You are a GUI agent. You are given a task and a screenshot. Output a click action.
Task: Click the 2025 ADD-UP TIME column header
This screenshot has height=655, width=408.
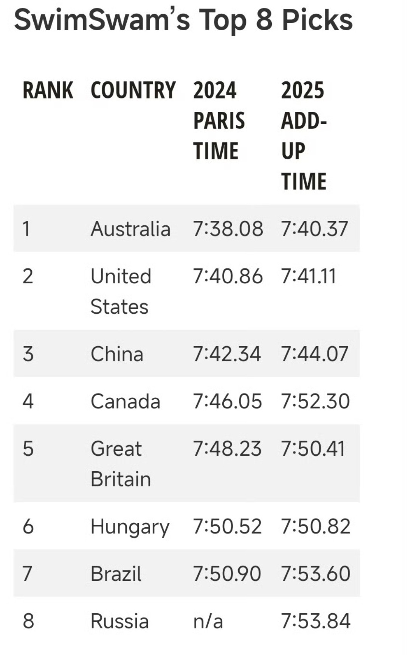click(x=304, y=136)
